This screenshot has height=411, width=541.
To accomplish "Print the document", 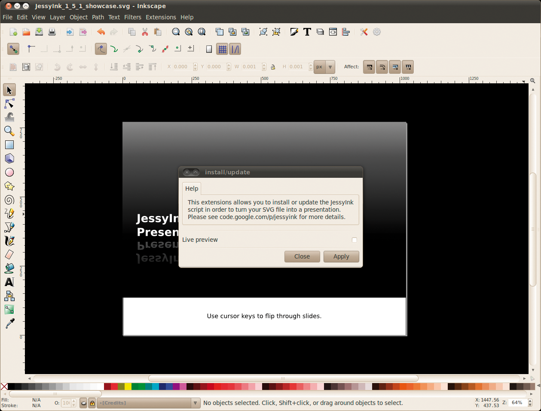I will pos(52,32).
